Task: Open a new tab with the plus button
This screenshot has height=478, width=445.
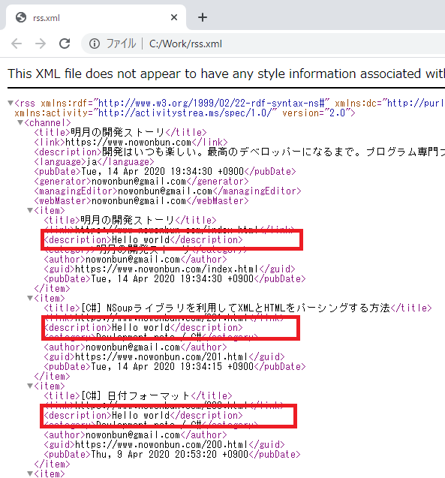Action: [203, 17]
